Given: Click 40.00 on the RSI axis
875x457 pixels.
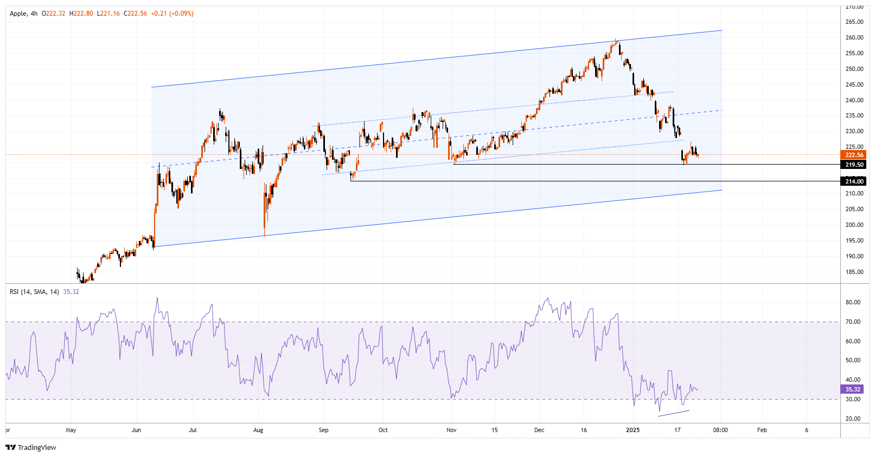Looking at the screenshot, I should pyautogui.click(x=853, y=380).
